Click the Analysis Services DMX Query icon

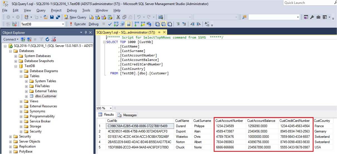[104, 17]
